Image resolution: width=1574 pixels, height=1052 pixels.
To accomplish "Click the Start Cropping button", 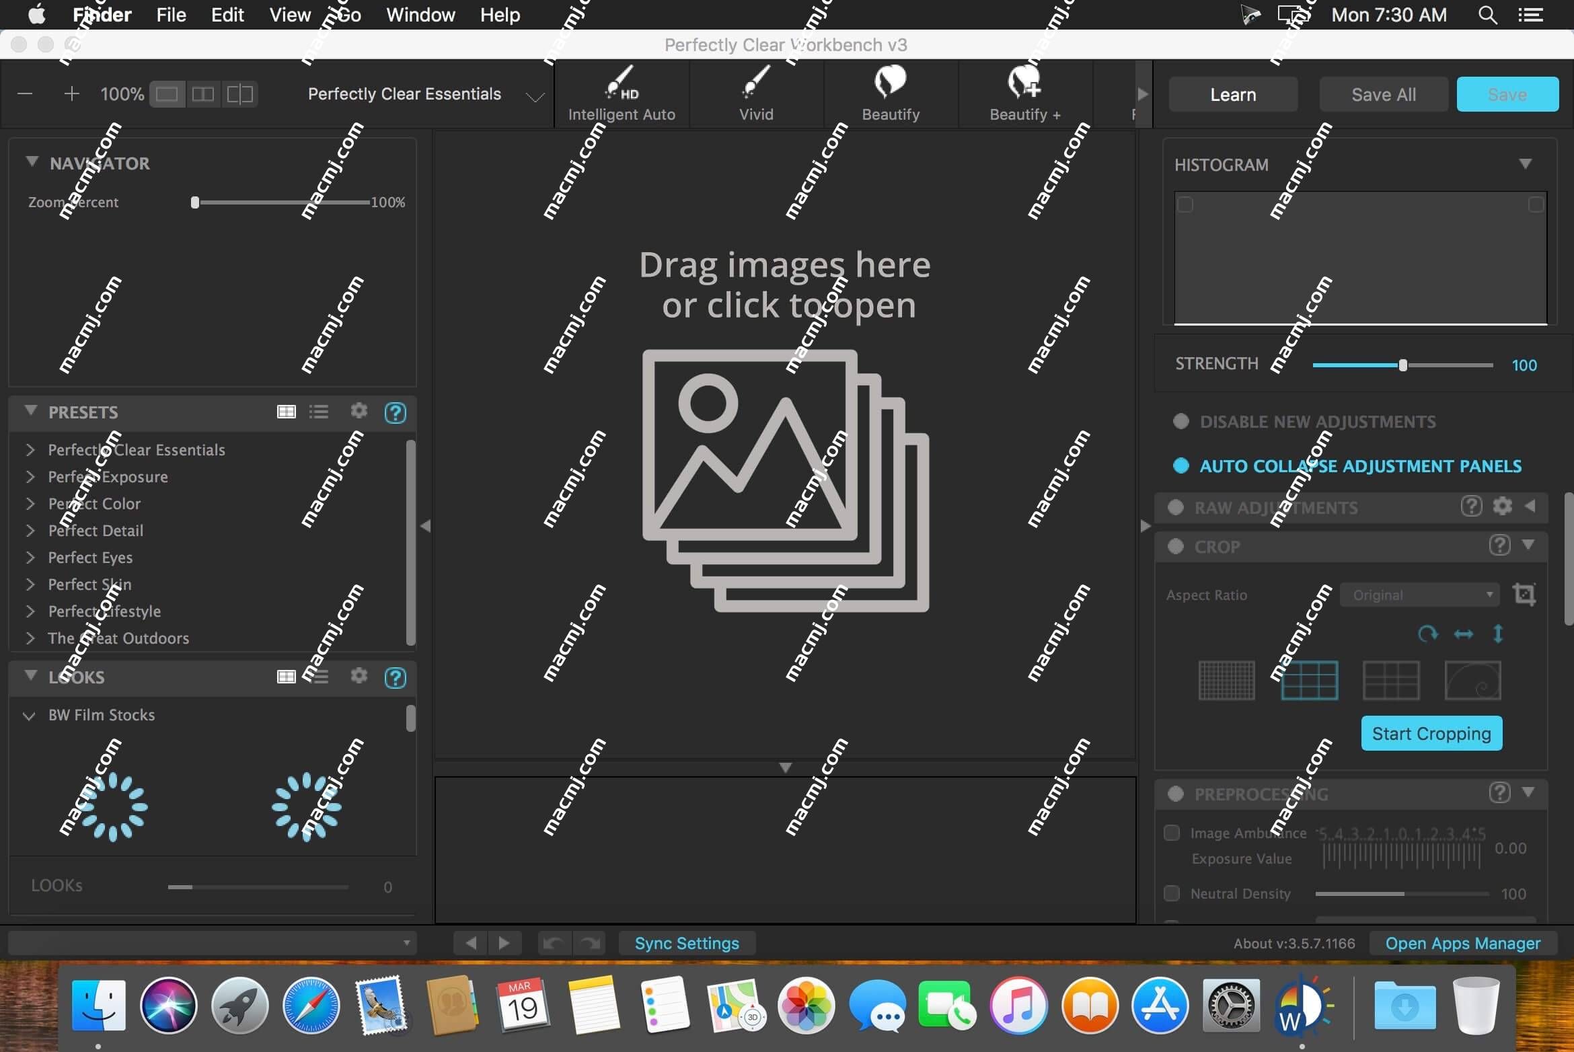I will coord(1431,731).
